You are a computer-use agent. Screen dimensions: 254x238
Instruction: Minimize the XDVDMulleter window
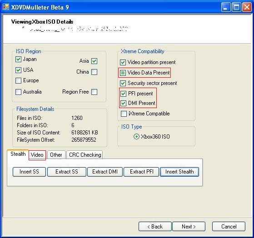tap(226, 7)
